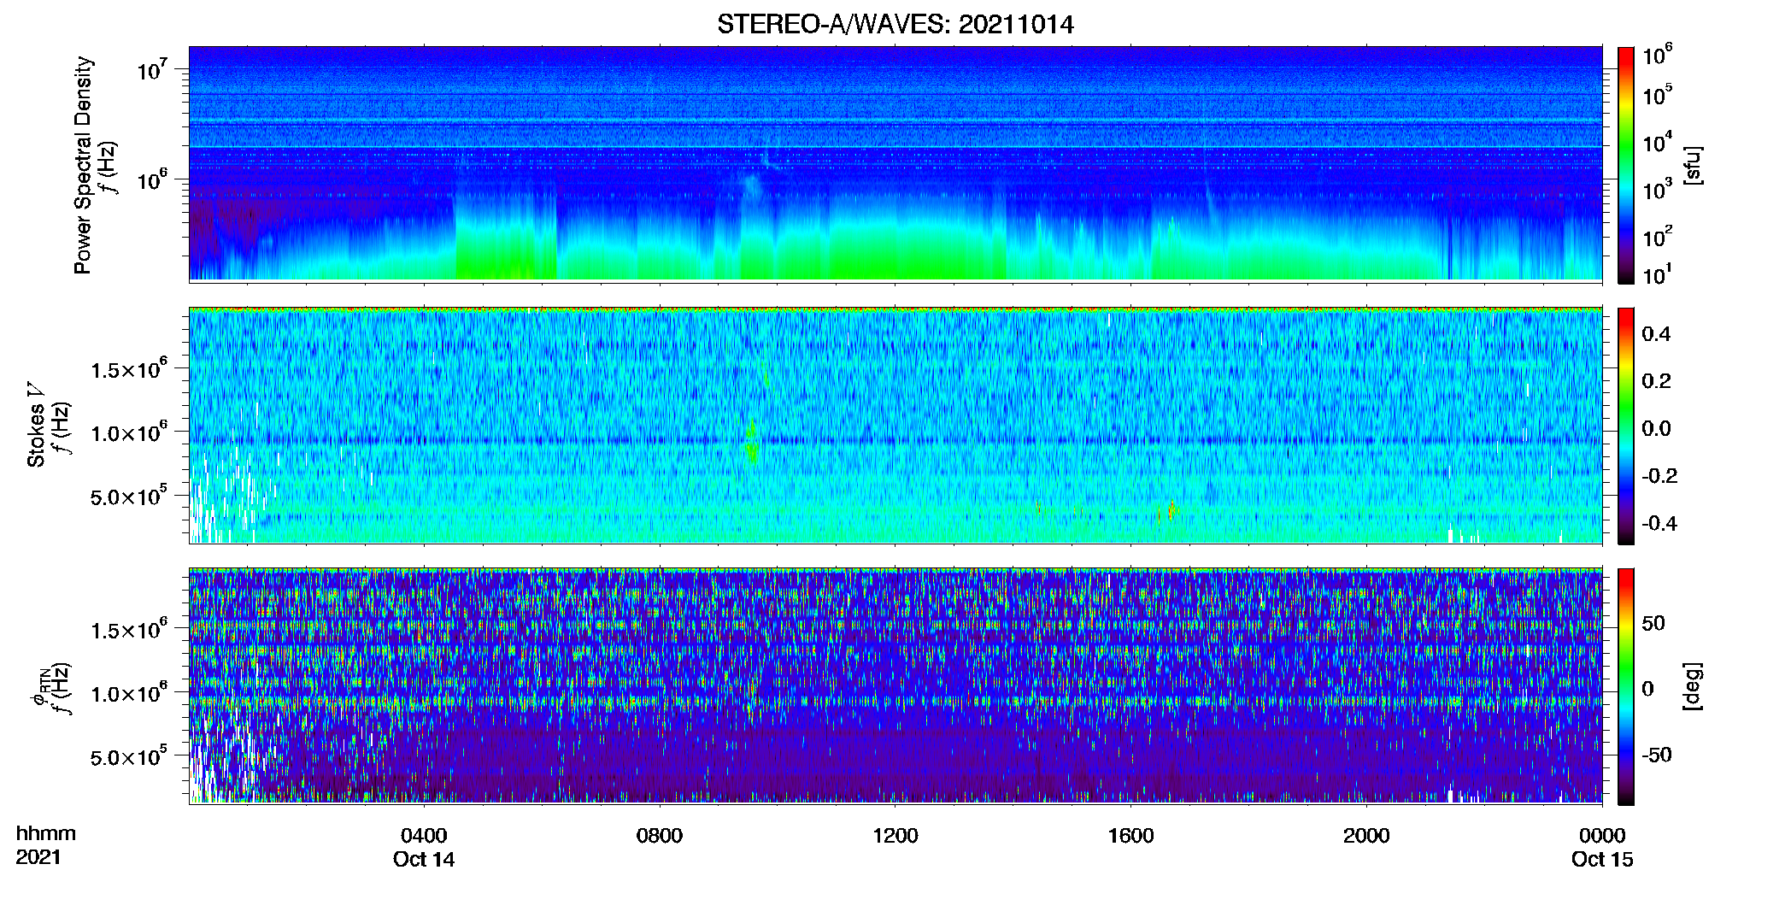
Task: Select the Power Spectral Density axis label
Action: 83,165
